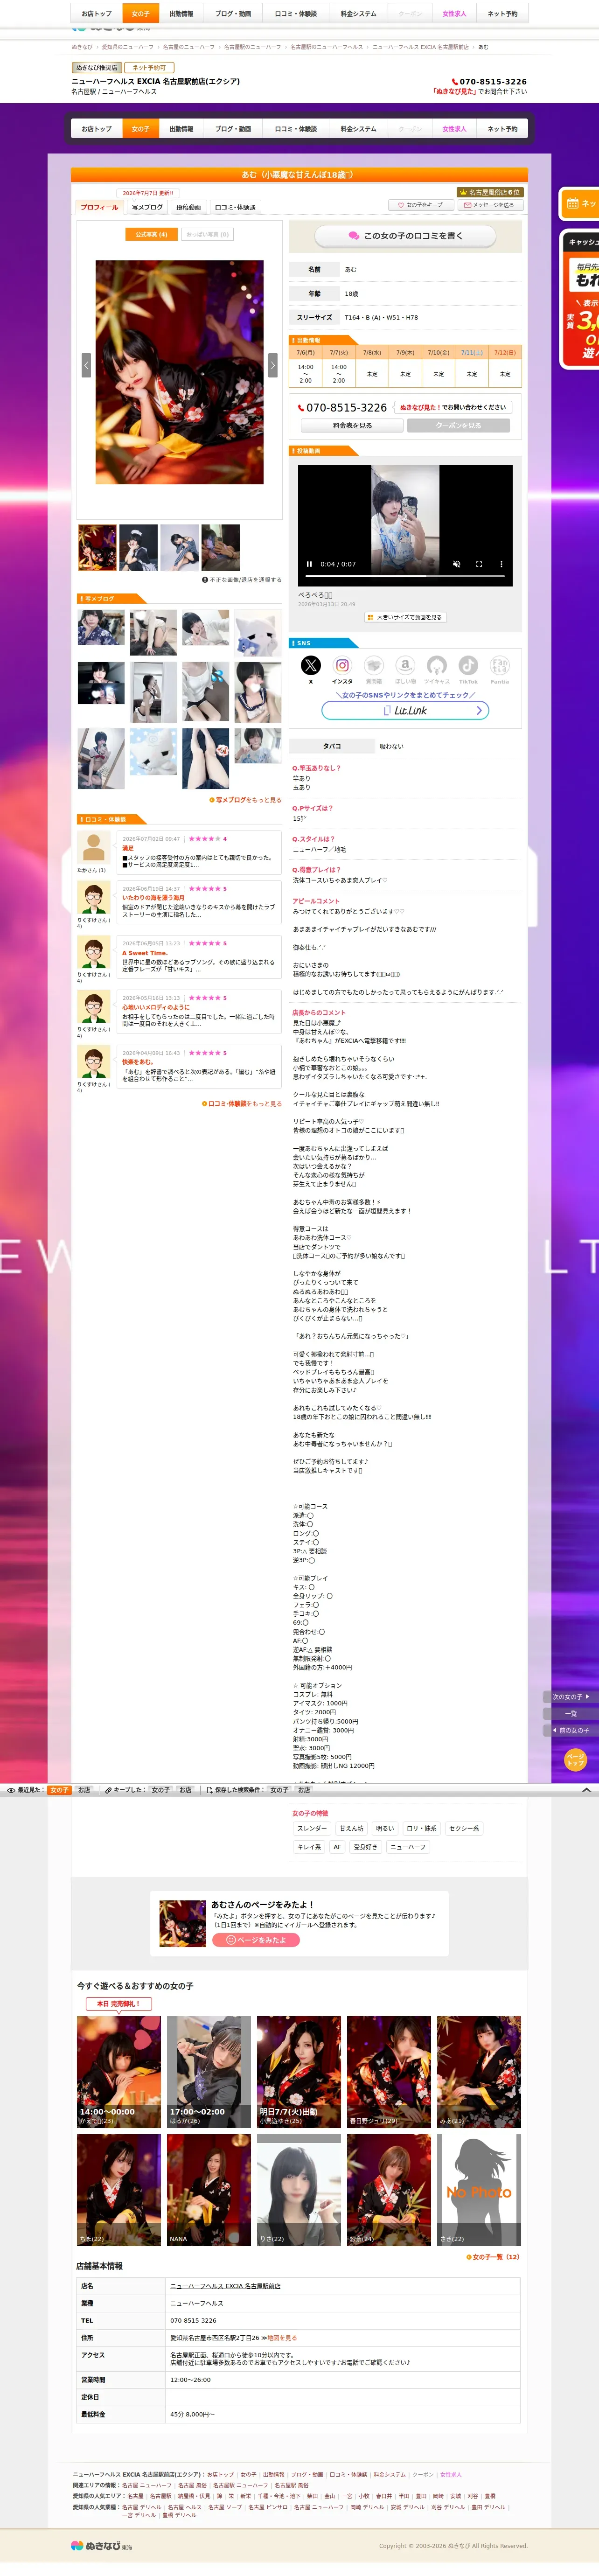
Task: Click the セクシー系 feature tag
Action: tap(464, 1828)
